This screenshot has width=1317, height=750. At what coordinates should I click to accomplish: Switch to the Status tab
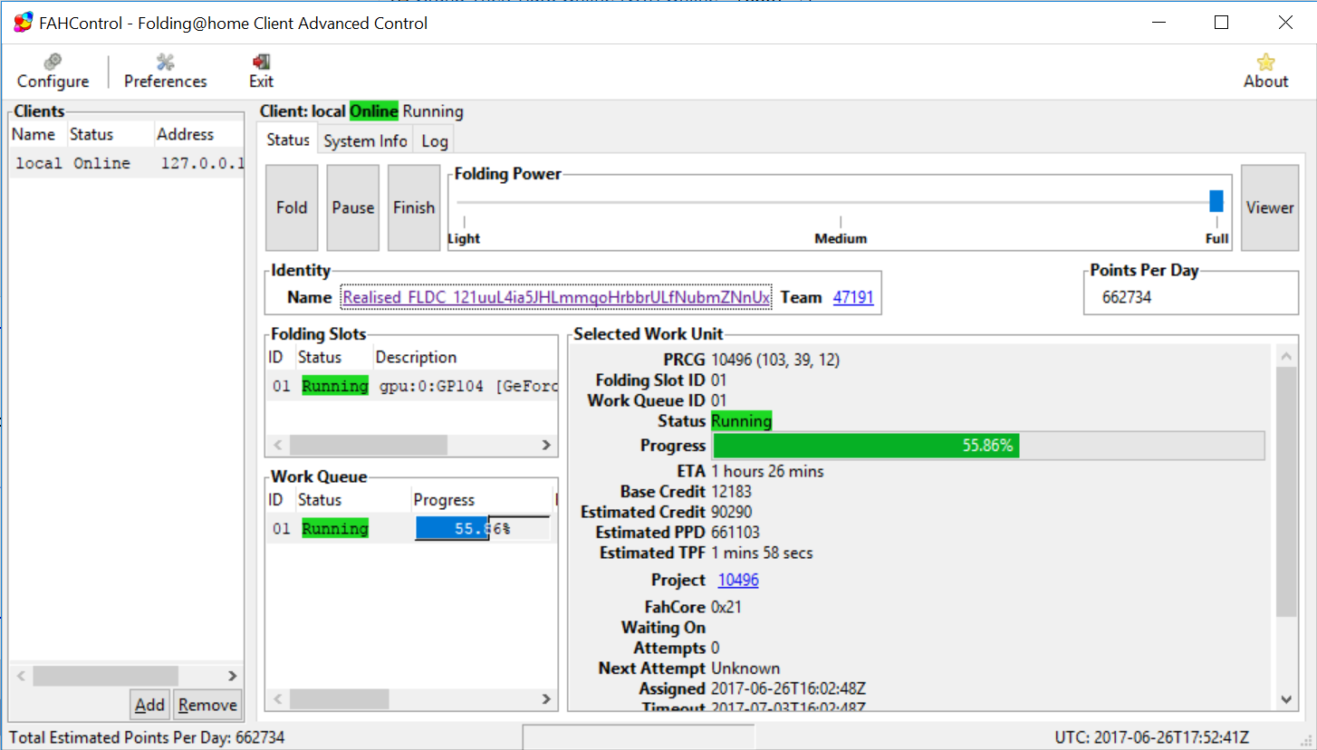click(x=288, y=140)
